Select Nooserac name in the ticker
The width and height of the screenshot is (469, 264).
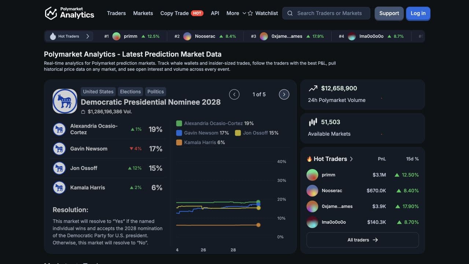206,36
